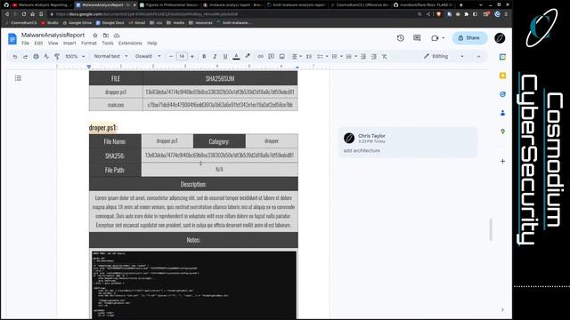Open the Tools menu
570x320 pixels.
click(108, 44)
